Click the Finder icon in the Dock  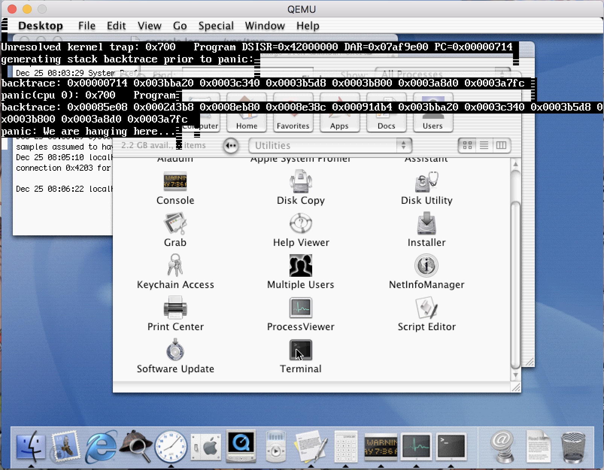pyautogui.click(x=31, y=447)
